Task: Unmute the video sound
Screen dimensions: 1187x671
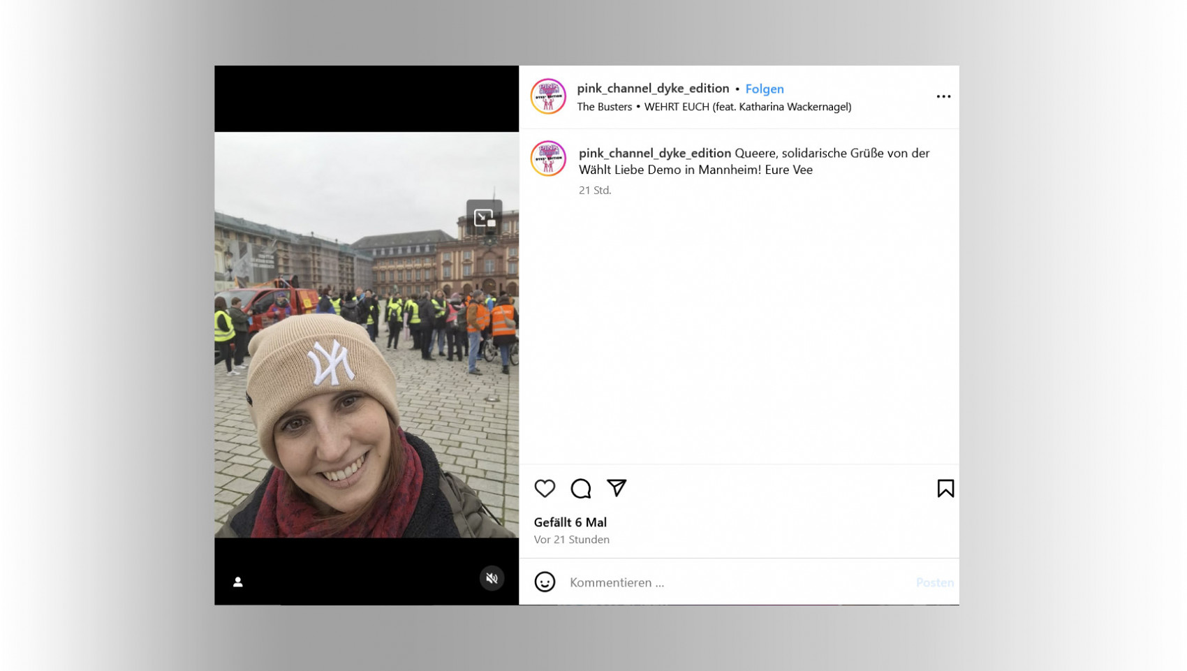Action: tap(492, 578)
